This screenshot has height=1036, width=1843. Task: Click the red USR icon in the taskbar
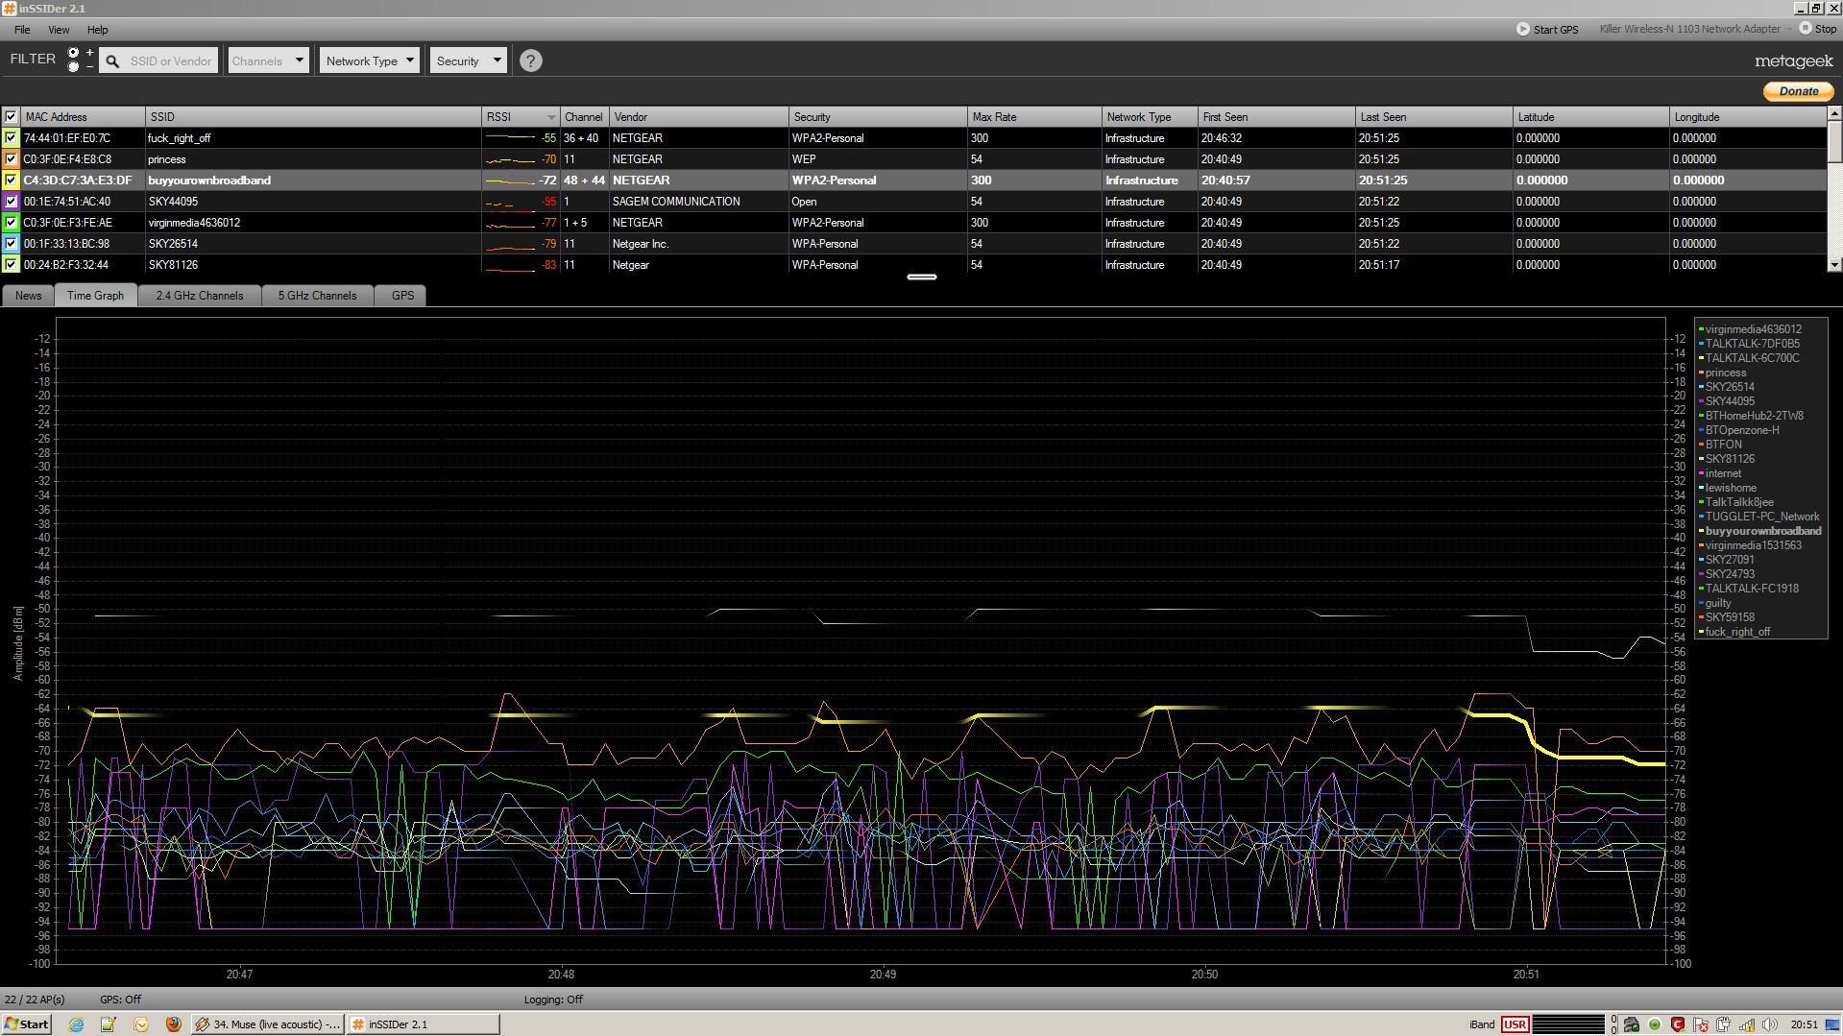[1515, 1024]
